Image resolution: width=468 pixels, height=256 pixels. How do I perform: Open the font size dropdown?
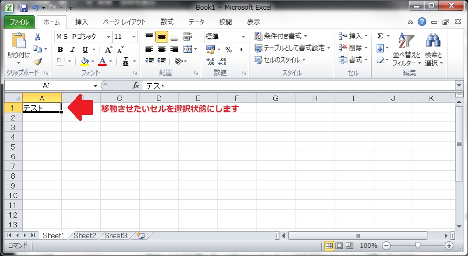(134, 37)
